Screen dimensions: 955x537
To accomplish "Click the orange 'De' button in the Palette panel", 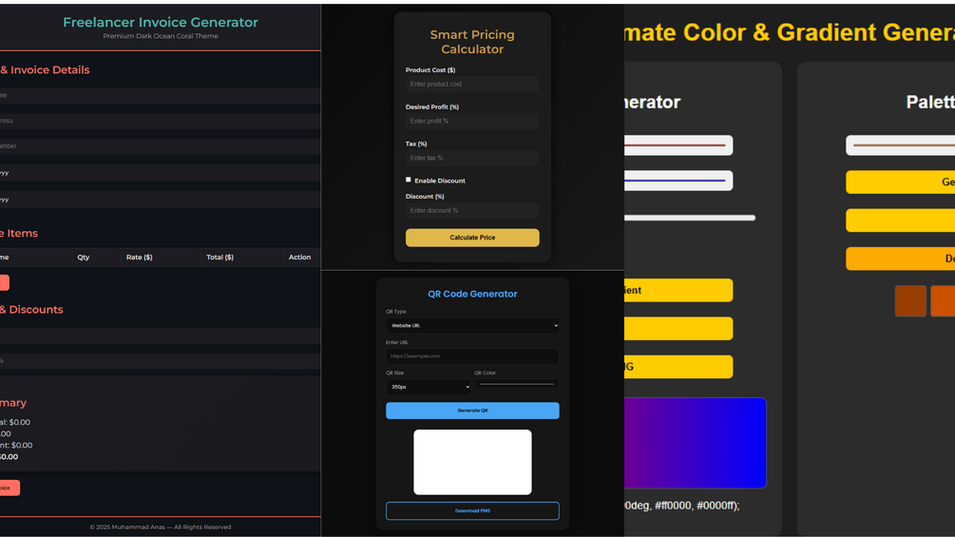I will [x=900, y=259].
